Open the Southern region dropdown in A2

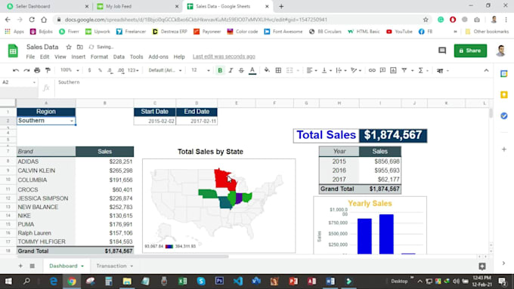(72, 121)
